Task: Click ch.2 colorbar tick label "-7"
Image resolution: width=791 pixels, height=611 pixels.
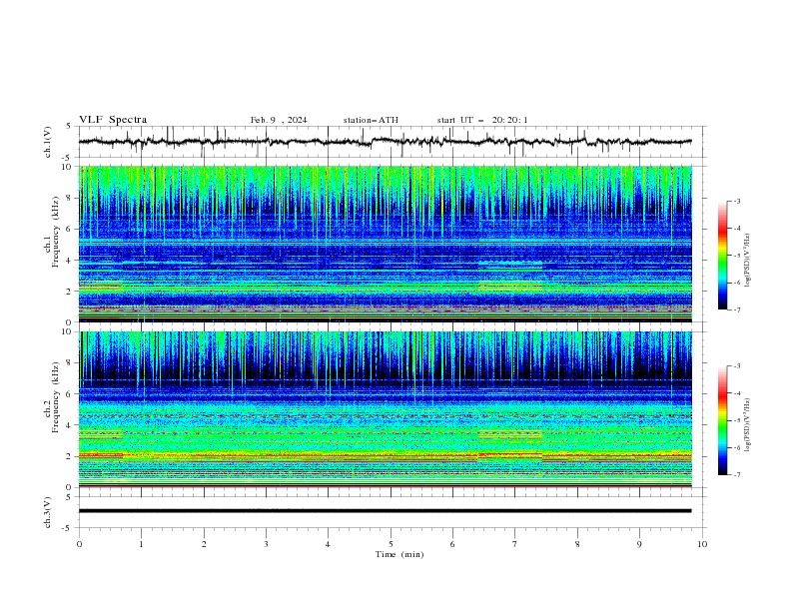Action: coord(737,475)
